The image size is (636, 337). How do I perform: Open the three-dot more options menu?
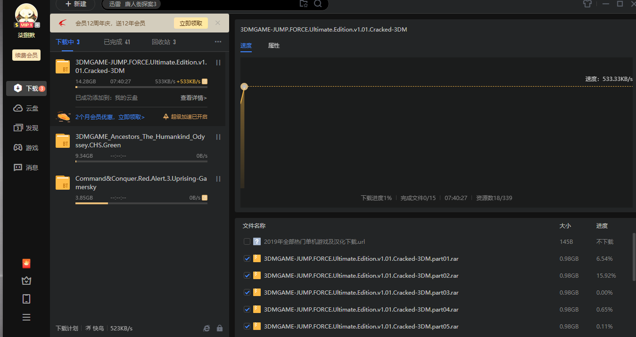(218, 42)
